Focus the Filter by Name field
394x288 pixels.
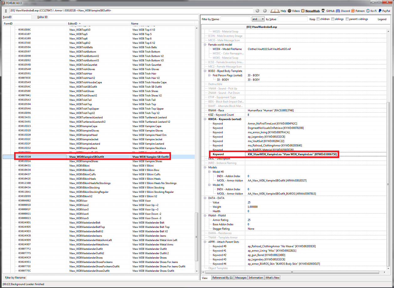tap(235, 19)
